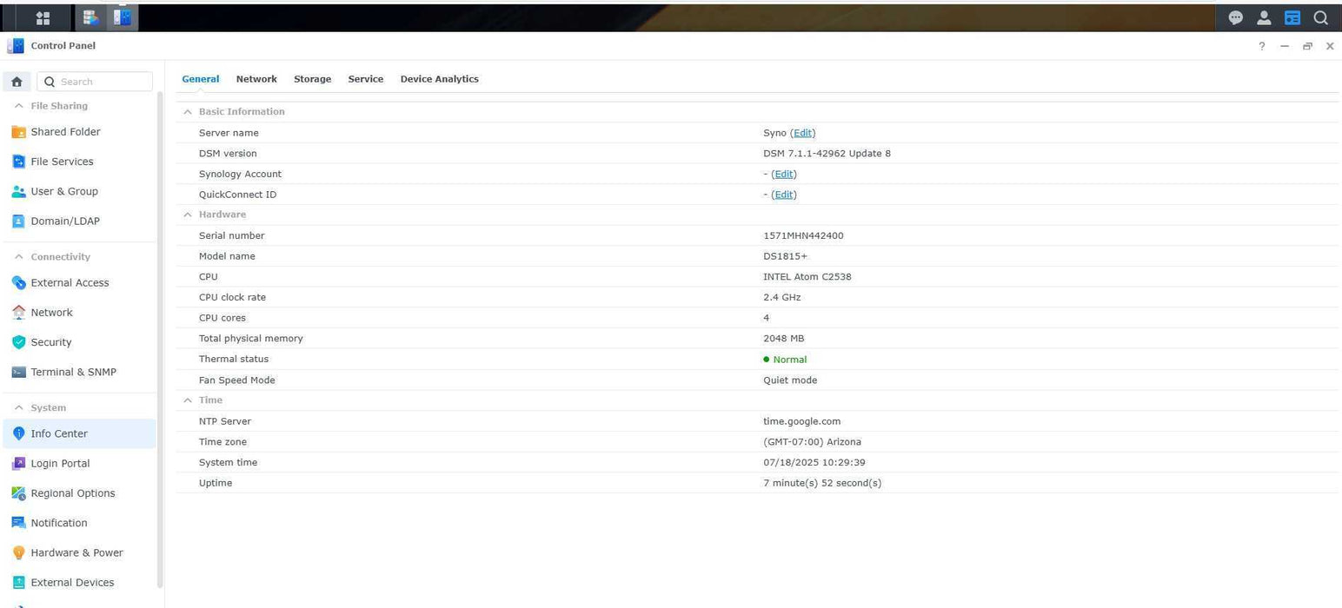The height and width of the screenshot is (608, 1342).
Task: Collapse the File Sharing sidebar group
Action: (19, 106)
